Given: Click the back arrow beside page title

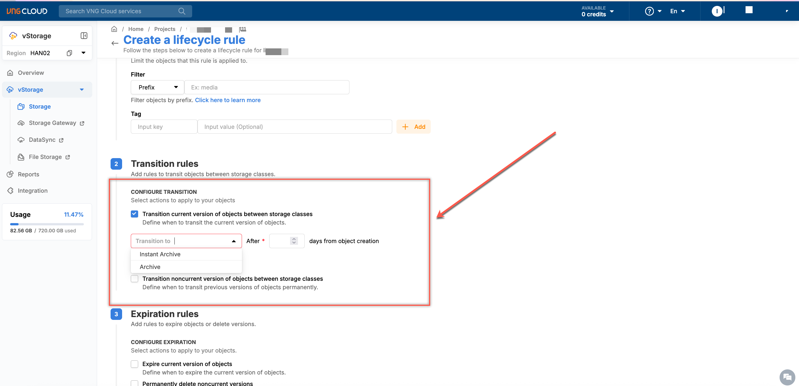Looking at the screenshot, I should (x=115, y=43).
